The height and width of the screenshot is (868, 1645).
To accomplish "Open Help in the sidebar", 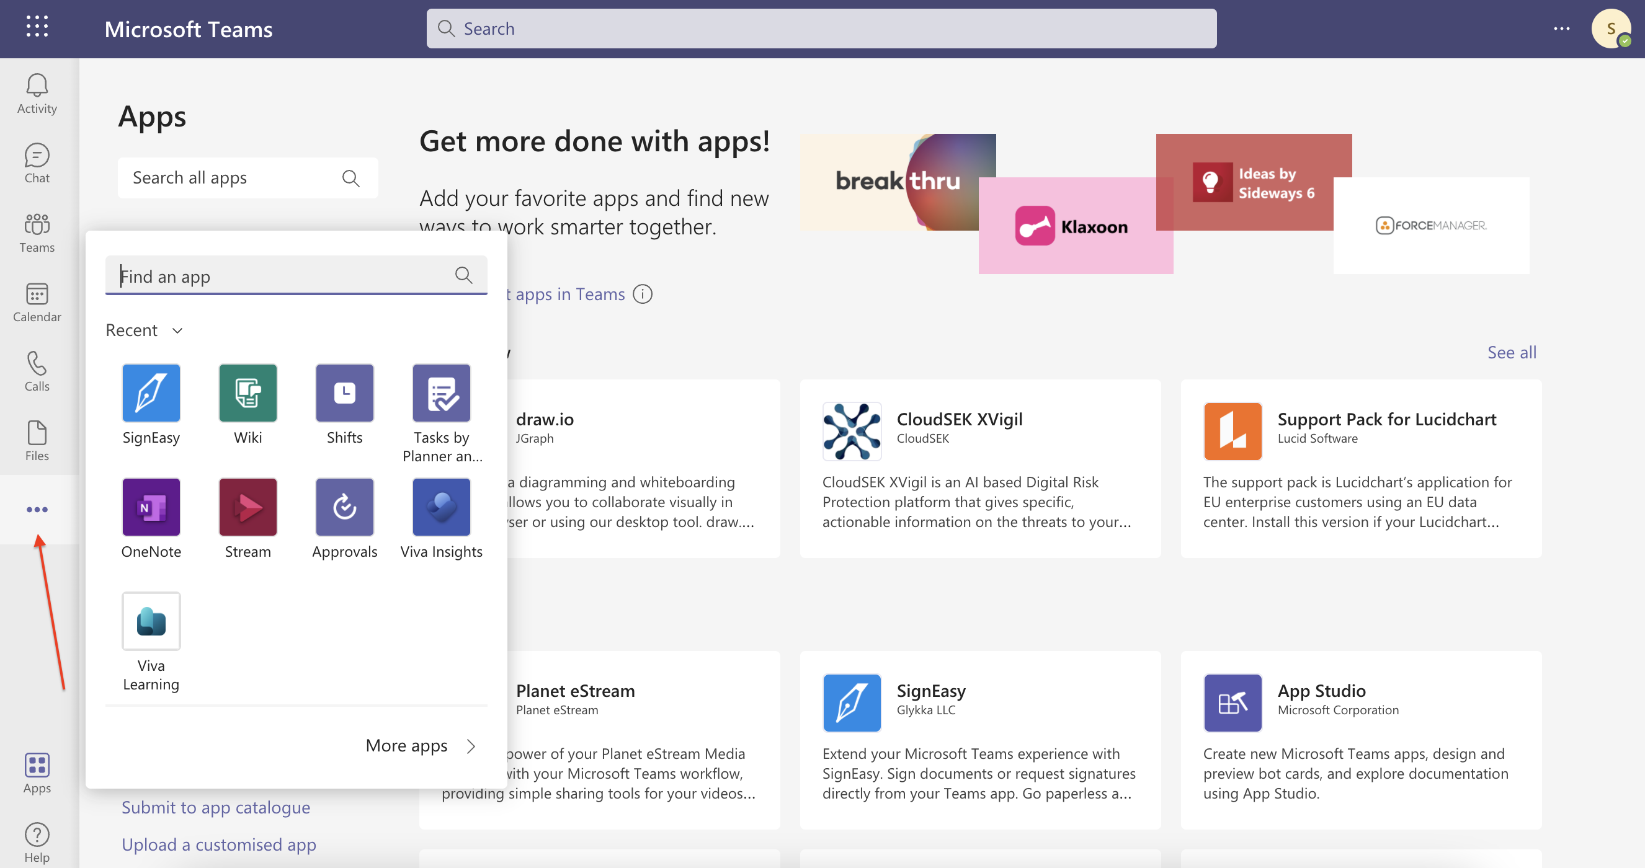I will 37,843.
